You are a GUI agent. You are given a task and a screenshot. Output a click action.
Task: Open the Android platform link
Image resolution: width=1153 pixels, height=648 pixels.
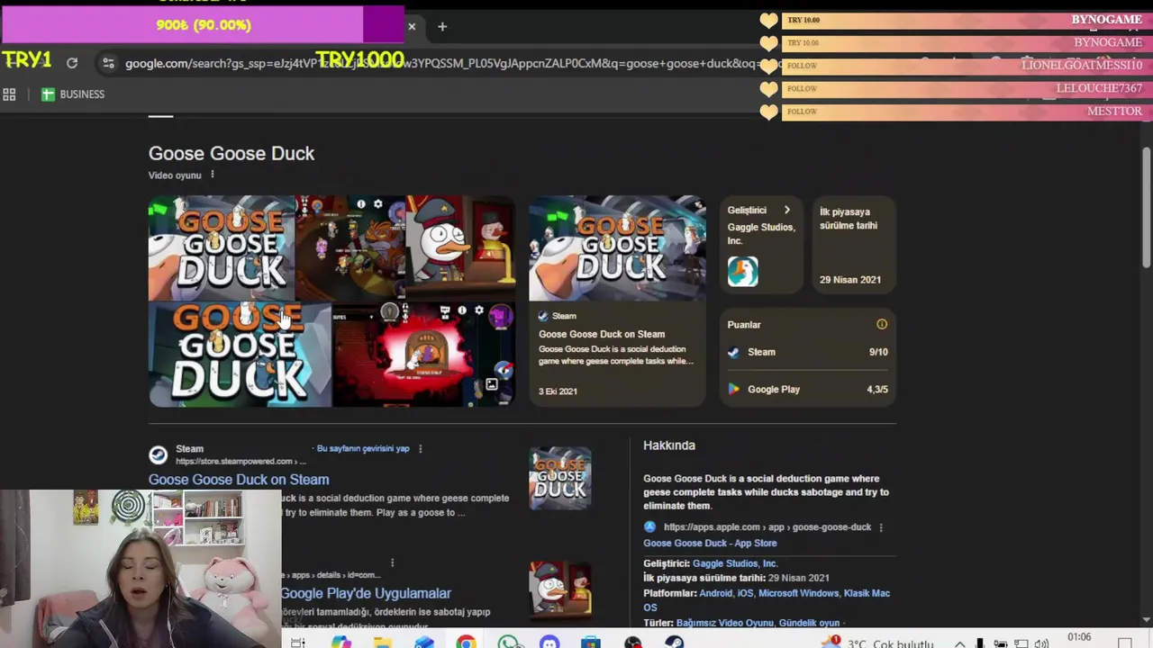point(716,593)
